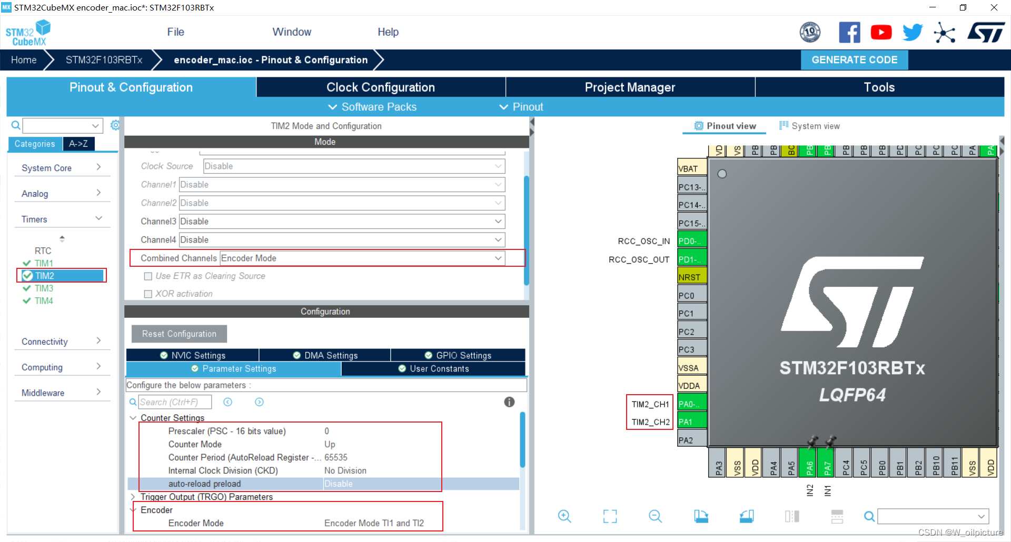Click the flip horizontal view icon
This screenshot has height=542, width=1011.
(x=792, y=516)
